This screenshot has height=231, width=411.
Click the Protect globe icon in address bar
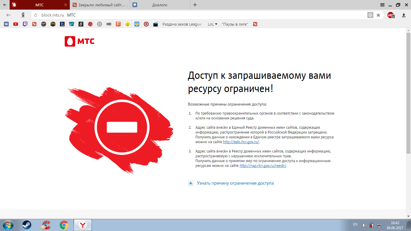coord(370,15)
